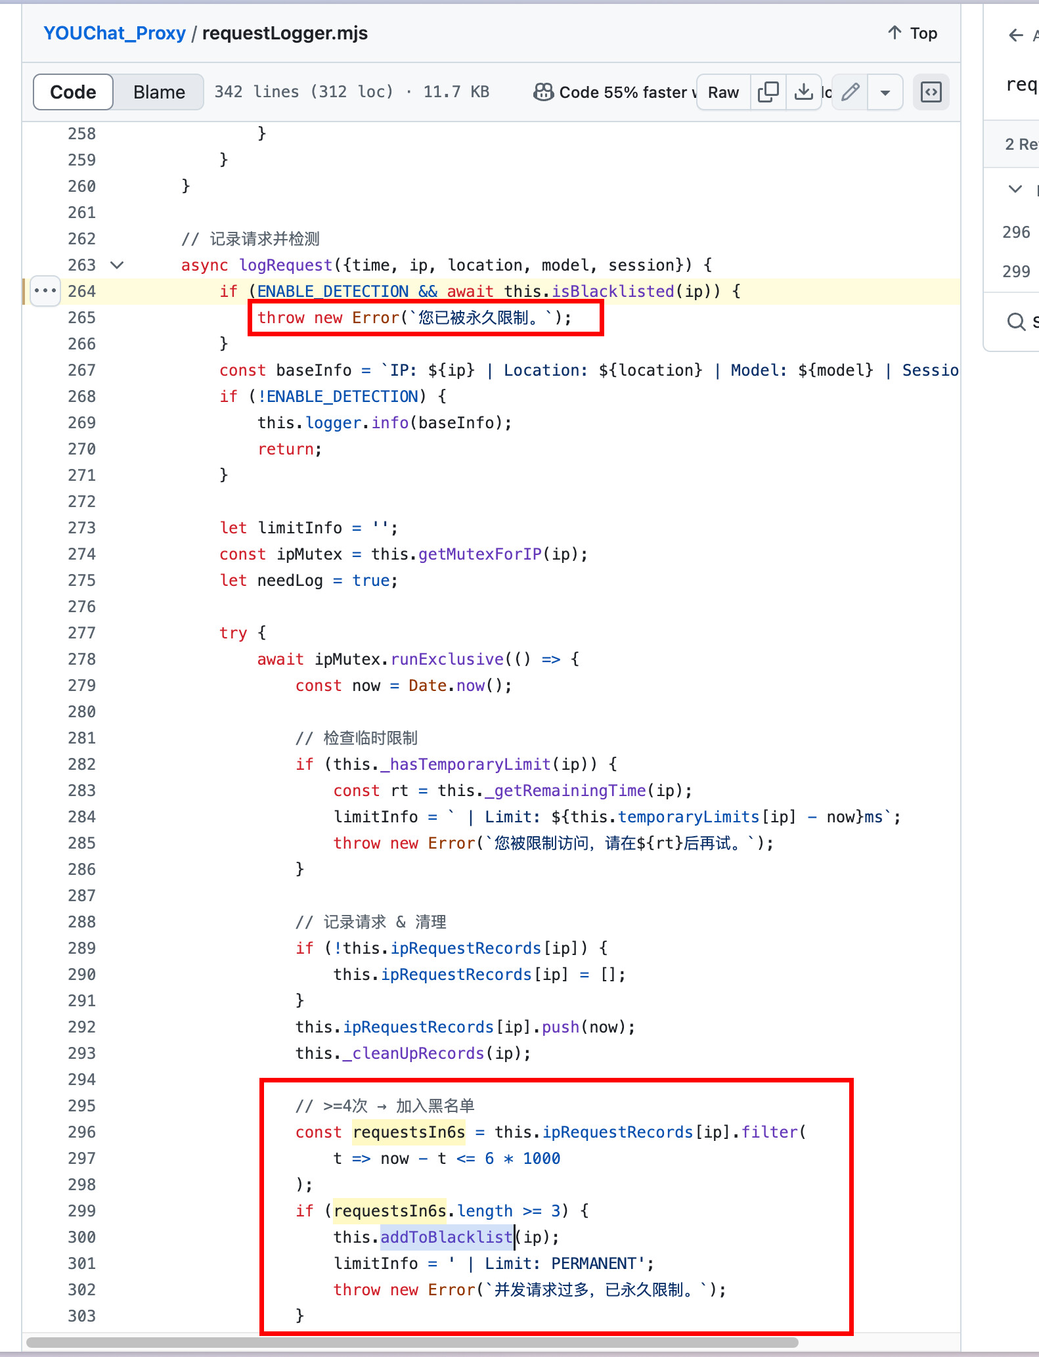Click the search icon in side panel

click(x=1016, y=321)
